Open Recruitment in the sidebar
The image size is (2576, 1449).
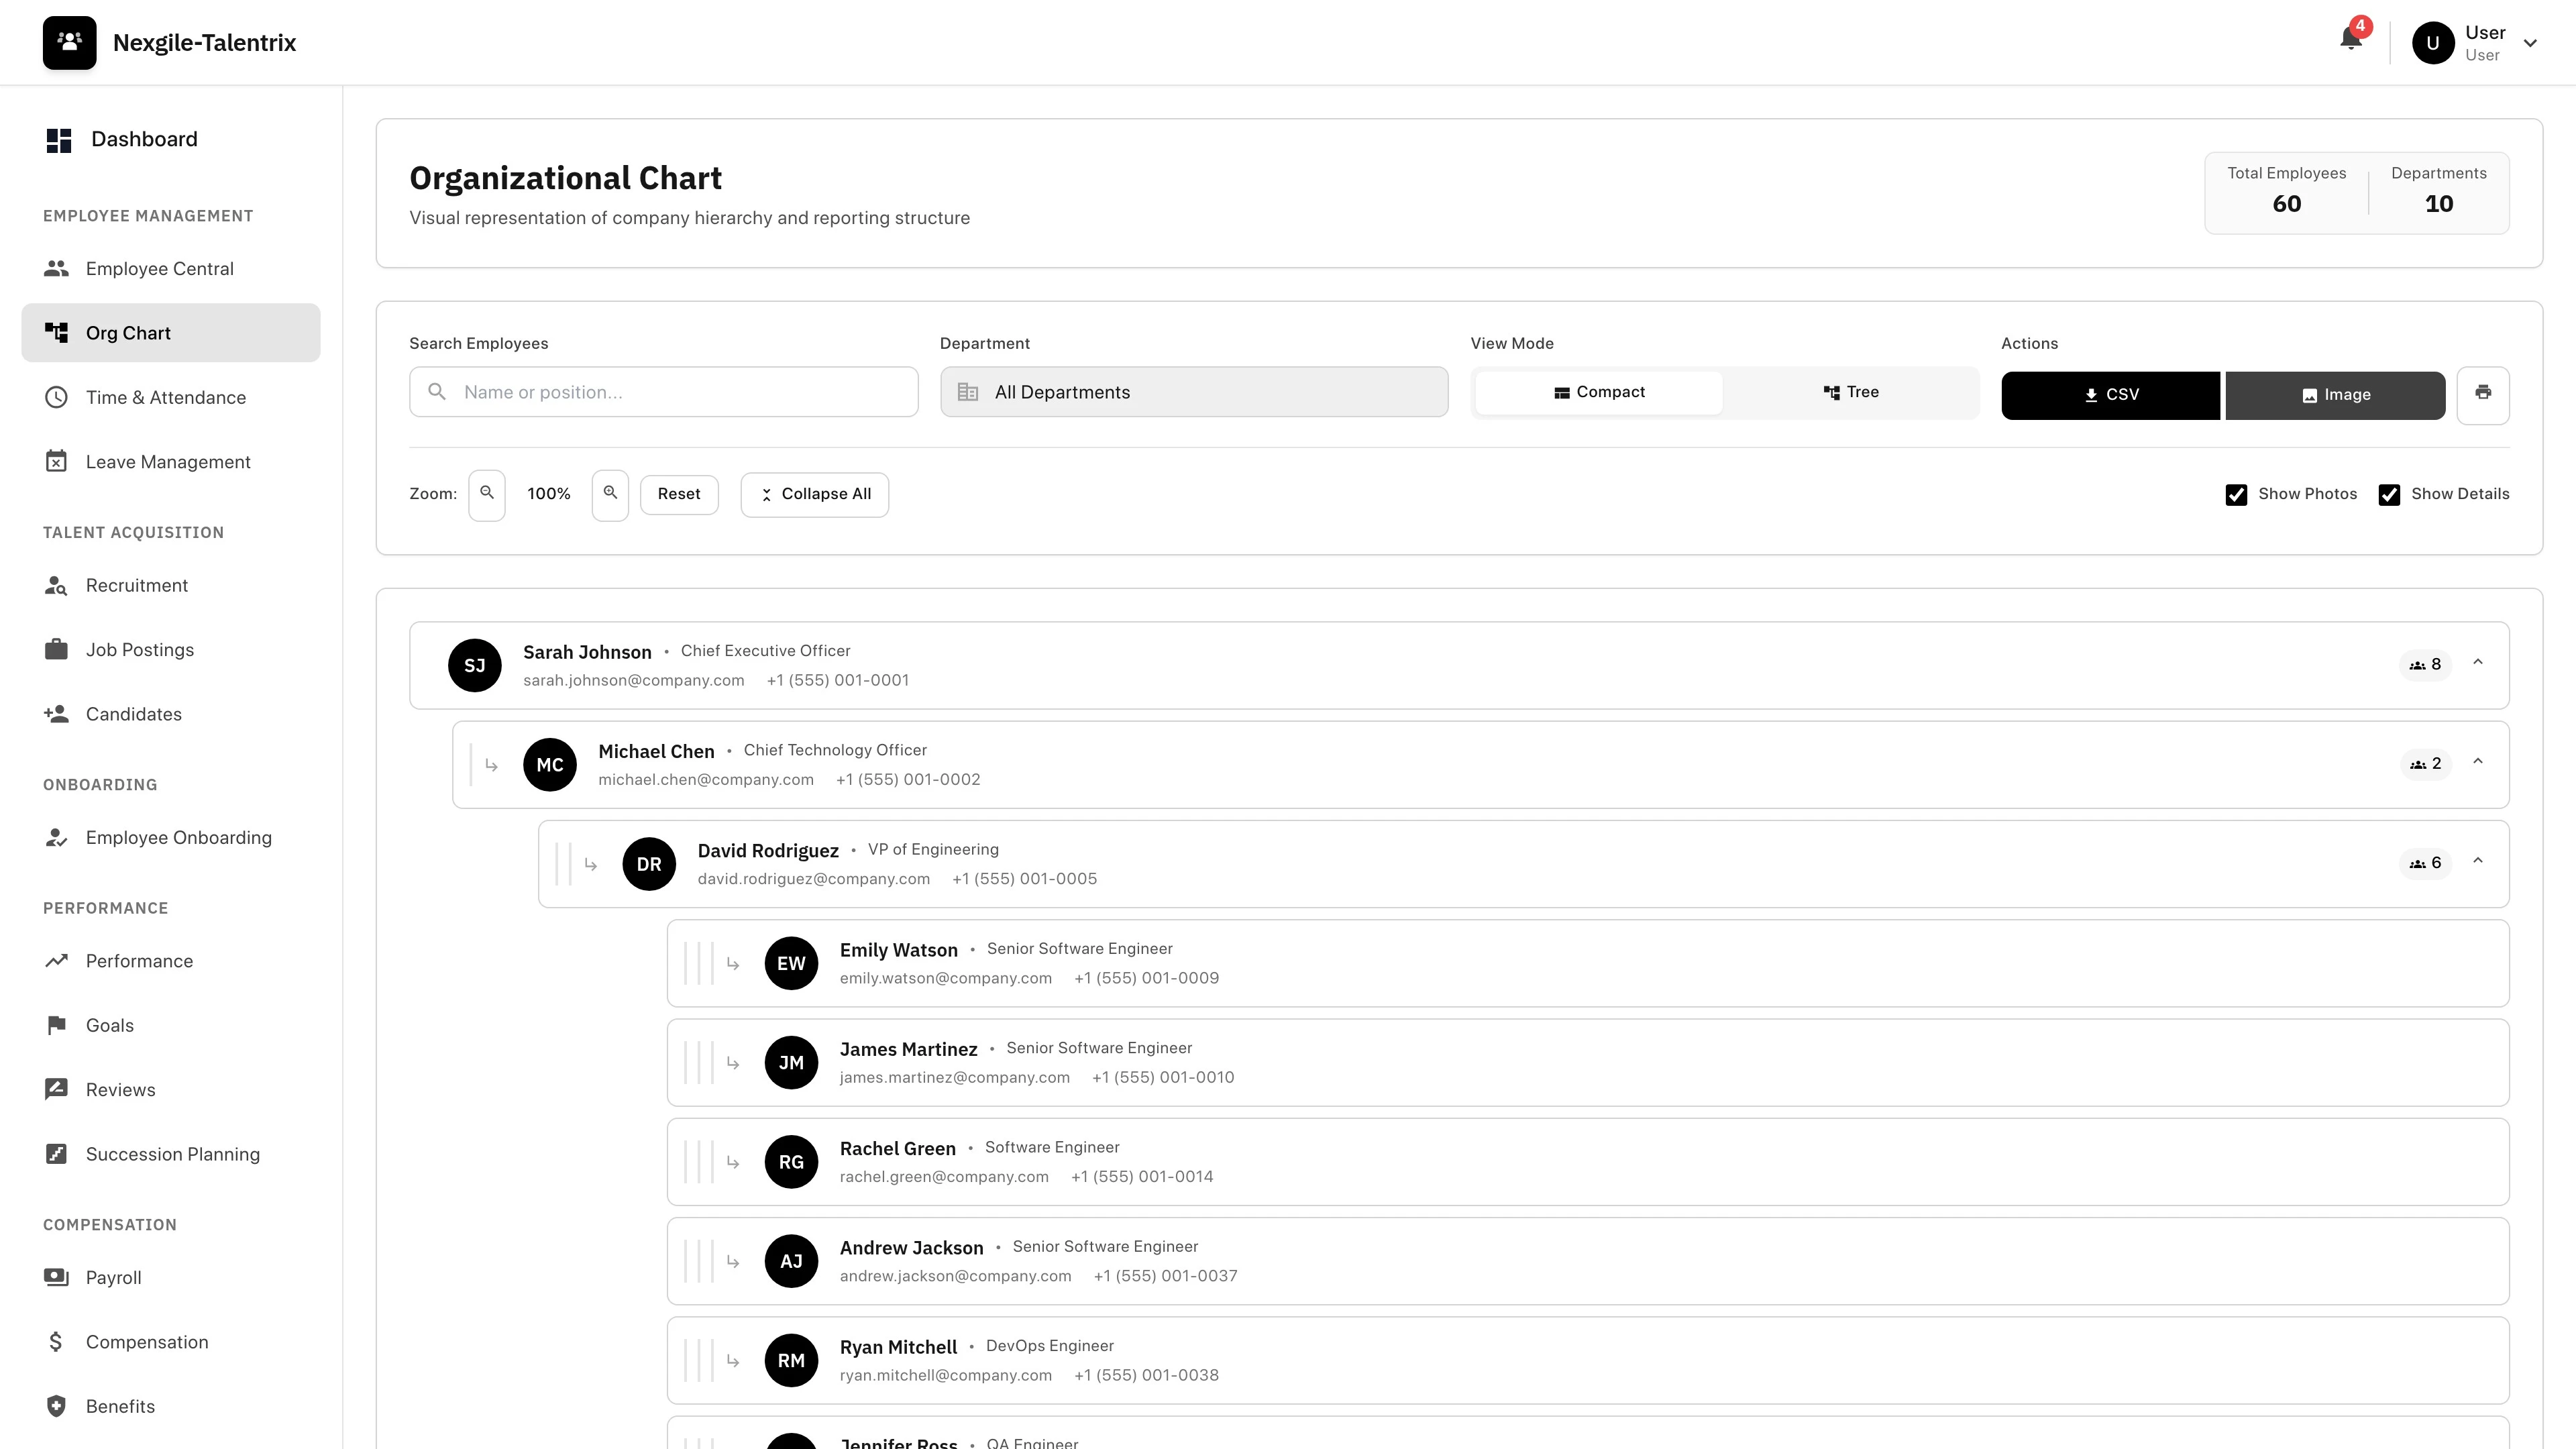[x=171, y=585]
